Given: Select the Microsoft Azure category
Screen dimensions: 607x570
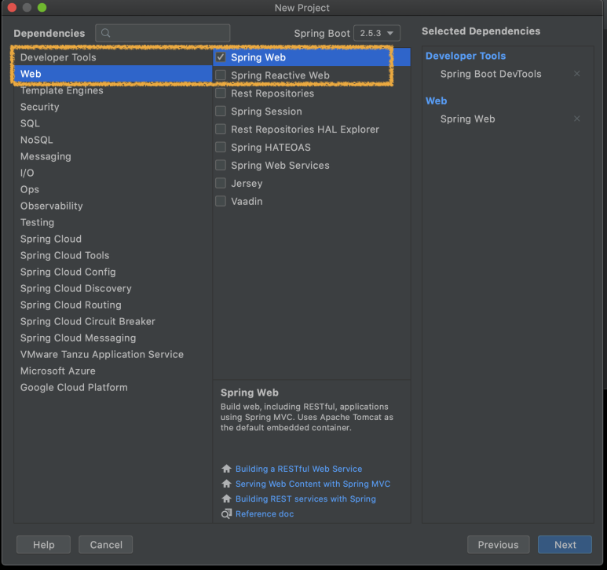Looking at the screenshot, I should 113,371.
